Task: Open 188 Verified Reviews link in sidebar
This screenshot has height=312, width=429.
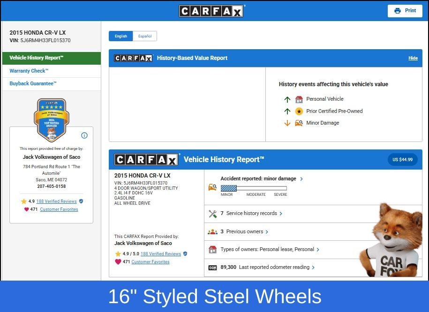Action: pyautogui.click(x=56, y=201)
